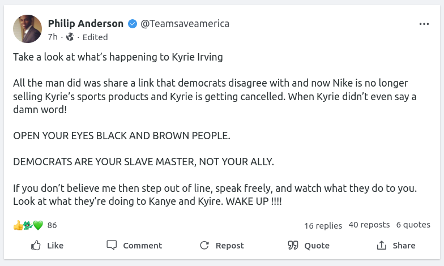Screen dimensions: 444x266
Task: Click the Comment speech bubble icon
Action: 112,246
